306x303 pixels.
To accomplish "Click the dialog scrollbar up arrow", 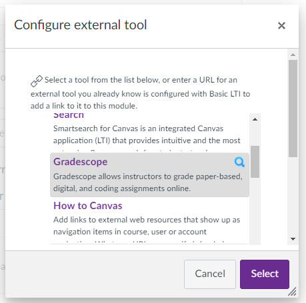I will click(293, 55).
